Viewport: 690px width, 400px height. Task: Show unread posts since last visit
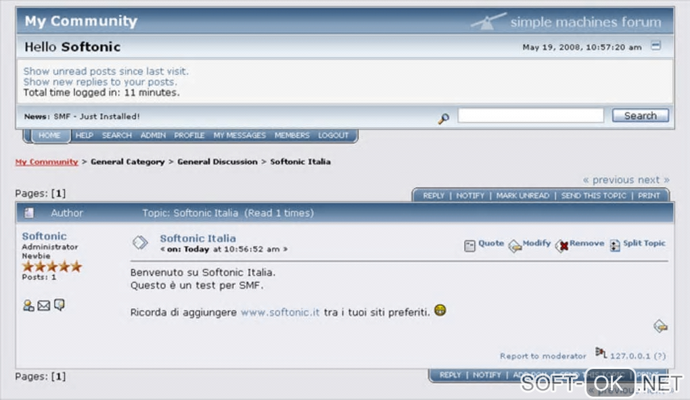tap(106, 71)
